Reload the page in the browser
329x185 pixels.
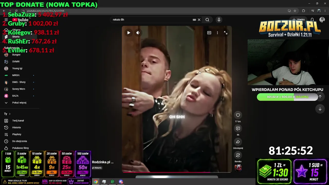pyautogui.click(x=16, y=11)
